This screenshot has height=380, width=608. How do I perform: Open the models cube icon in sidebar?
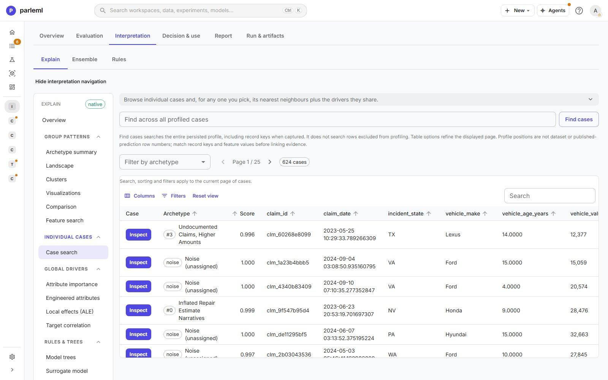12,73
